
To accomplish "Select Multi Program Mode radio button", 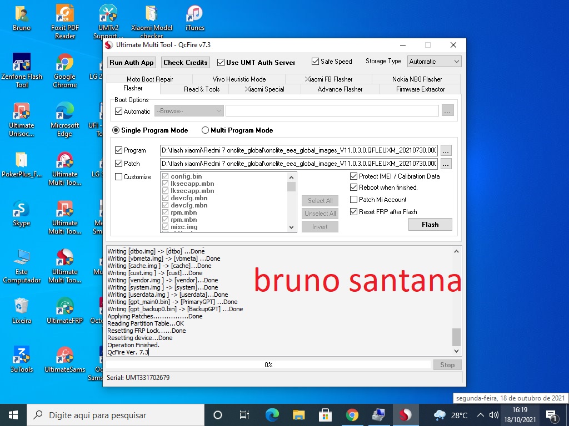I will (x=206, y=130).
